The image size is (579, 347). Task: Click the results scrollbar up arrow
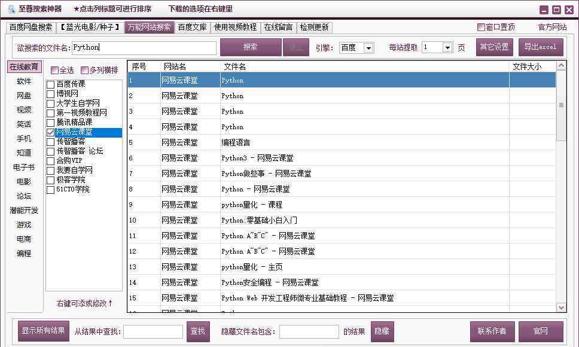point(561,66)
